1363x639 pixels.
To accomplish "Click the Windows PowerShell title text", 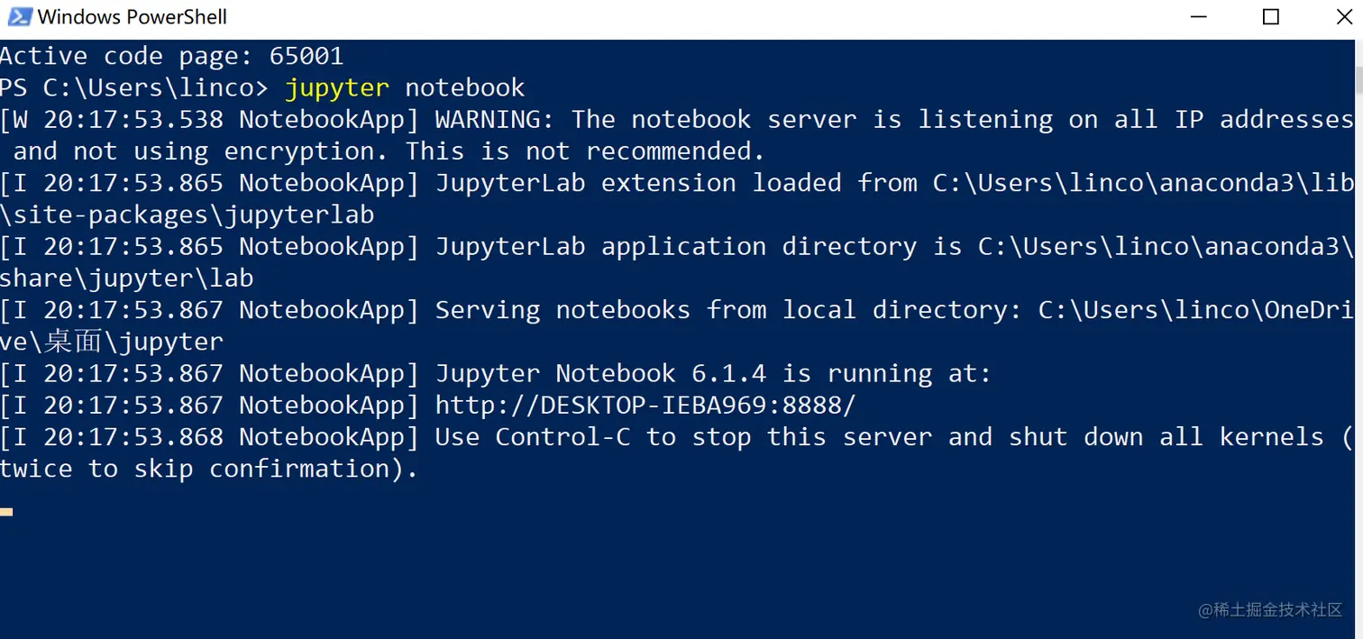I will coord(133,16).
